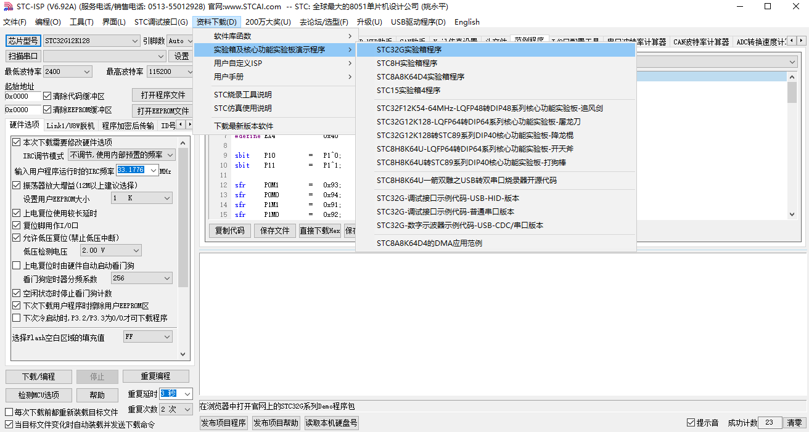
Task: Open the 设置用户EEPROM大小 dropdown
Action: point(142,198)
